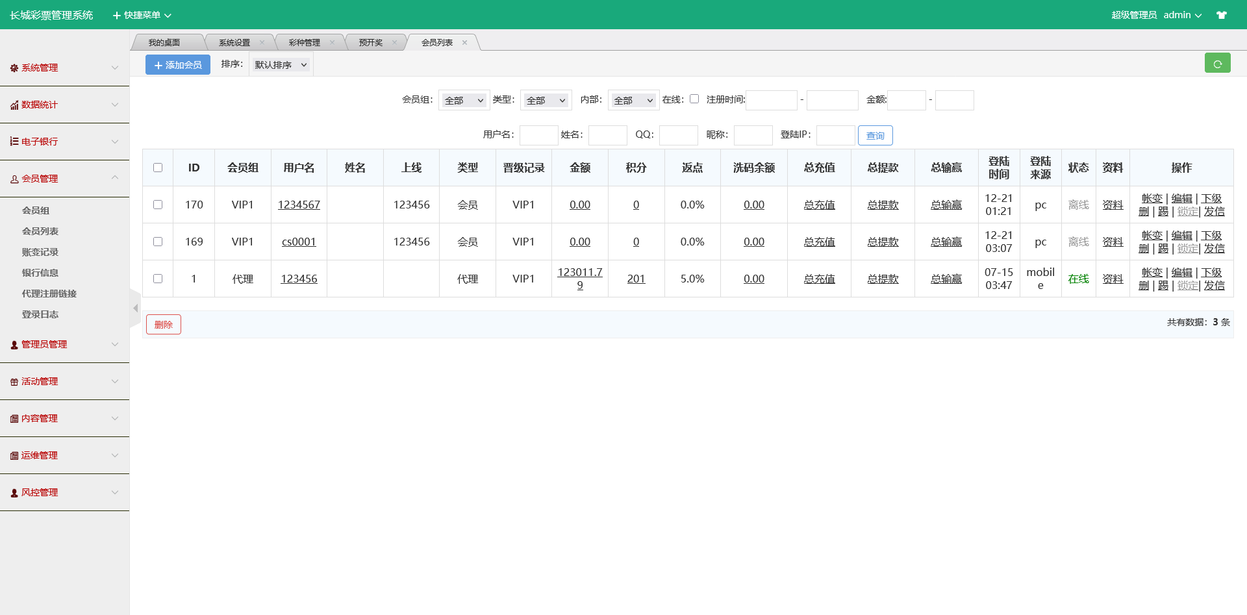Open the 会员组 dropdown
Viewport: 1247px width, 615px height.
click(464, 100)
